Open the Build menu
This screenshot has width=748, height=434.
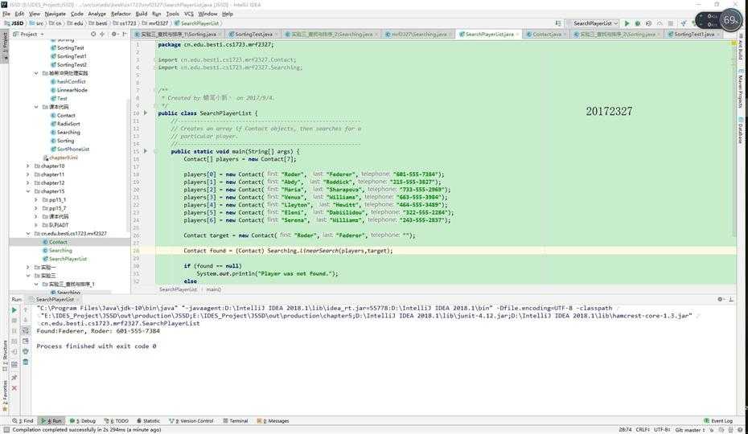tap(142, 14)
